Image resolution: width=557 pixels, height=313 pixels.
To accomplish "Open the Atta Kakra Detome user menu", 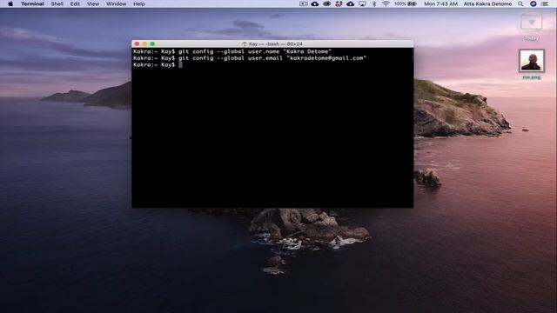I will coord(487,3).
